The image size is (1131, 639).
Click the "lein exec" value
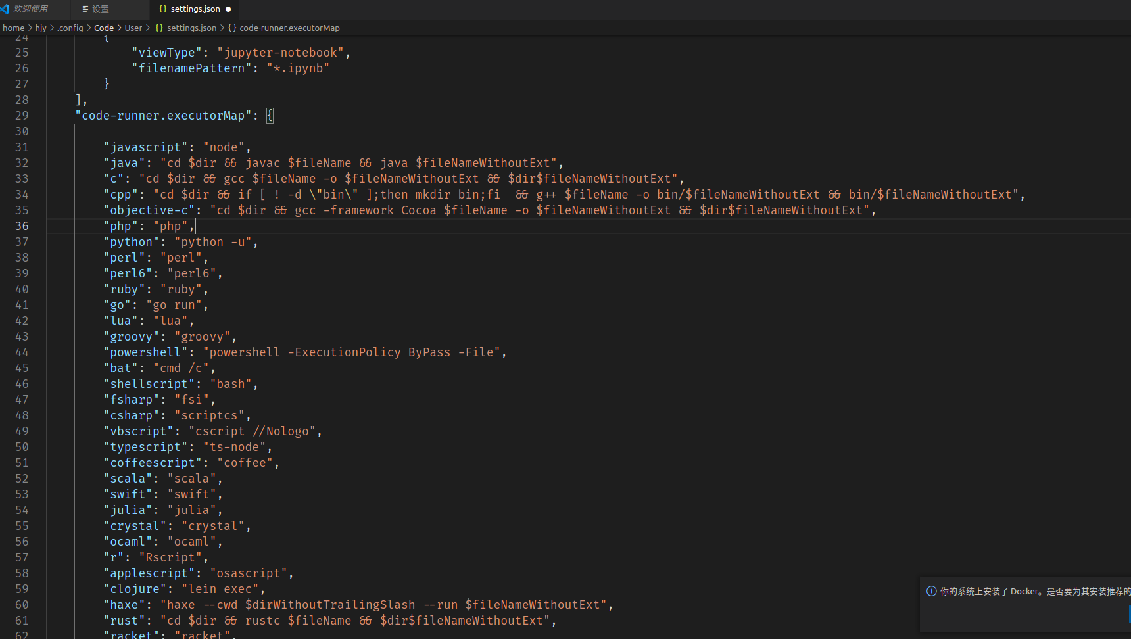click(220, 589)
